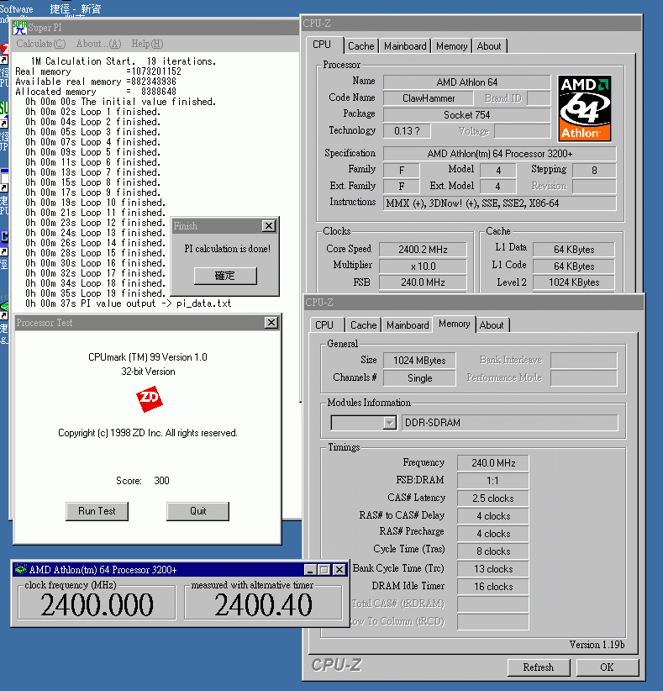The width and height of the screenshot is (663, 691).
Task: Click the AMD Athlon 64 logo
Action: (585, 108)
